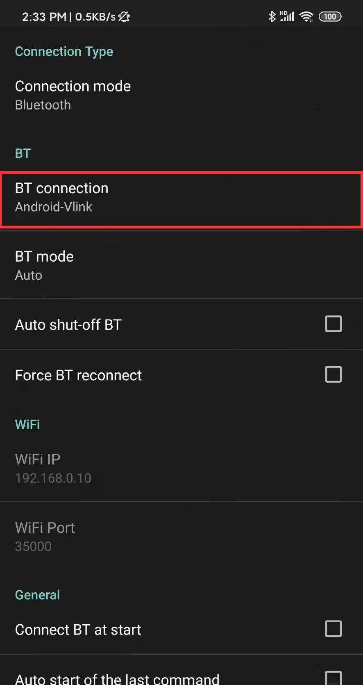363x685 pixels.
Task: Click the cellular signal strength icon
Action: point(288,16)
